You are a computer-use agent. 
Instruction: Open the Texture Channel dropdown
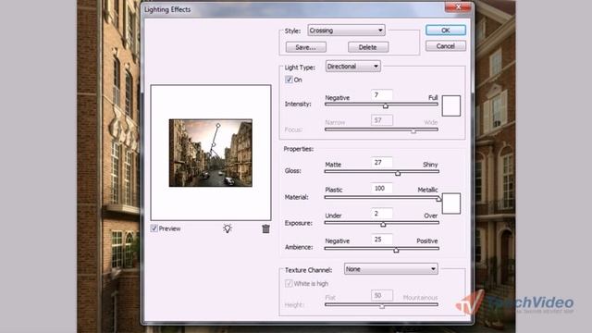point(390,269)
